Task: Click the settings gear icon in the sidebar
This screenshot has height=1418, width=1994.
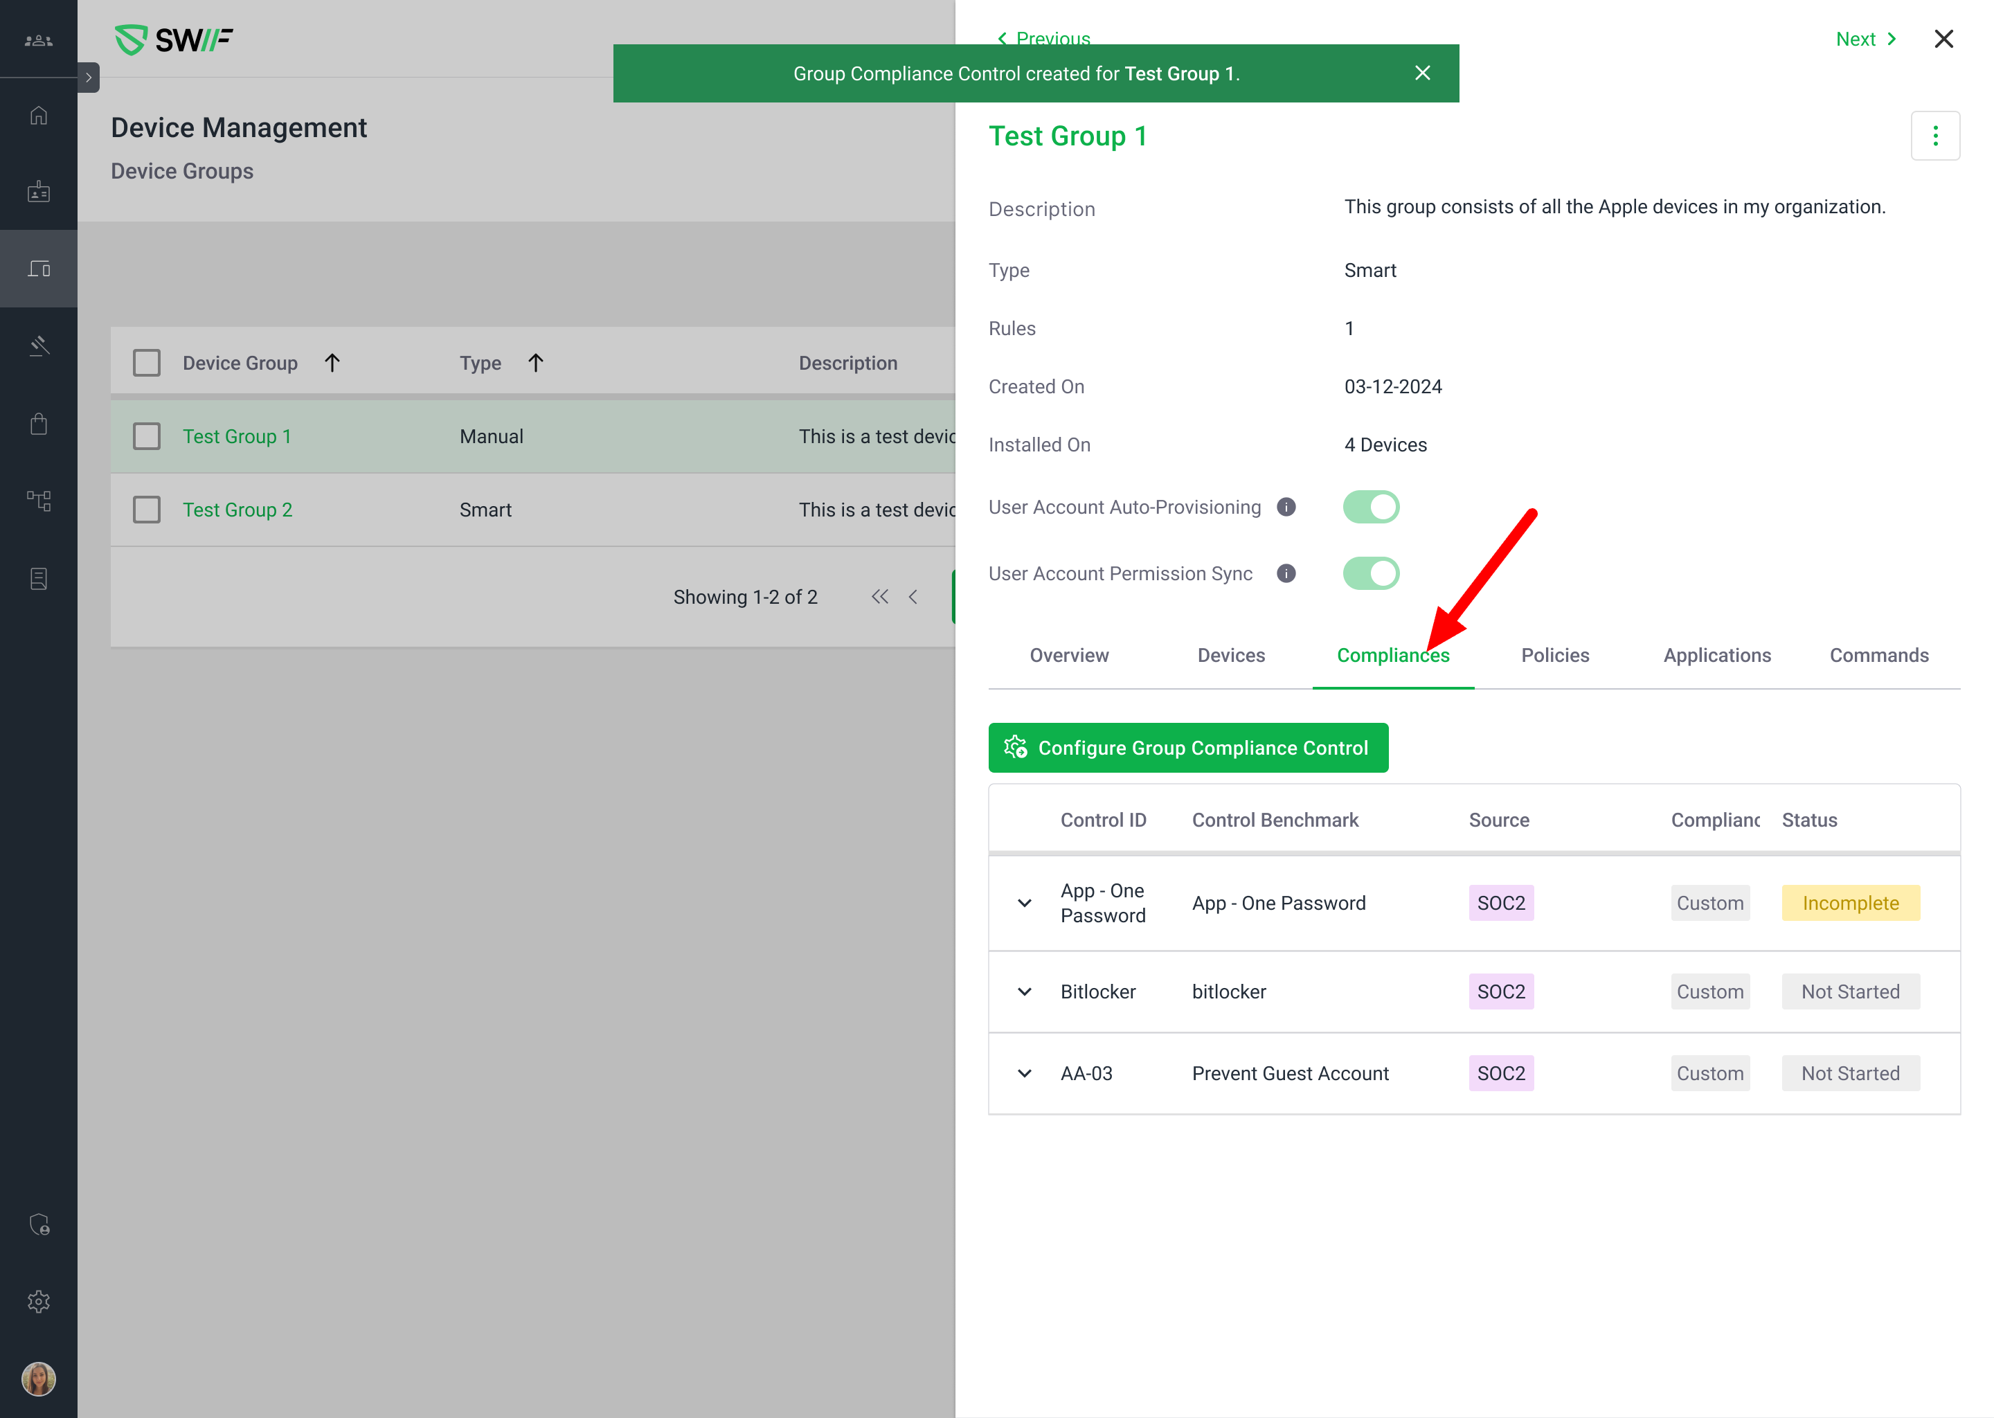Action: pyautogui.click(x=38, y=1301)
